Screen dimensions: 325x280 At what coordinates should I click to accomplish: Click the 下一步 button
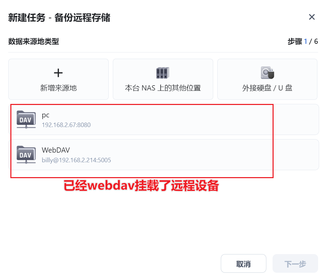click(295, 263)
